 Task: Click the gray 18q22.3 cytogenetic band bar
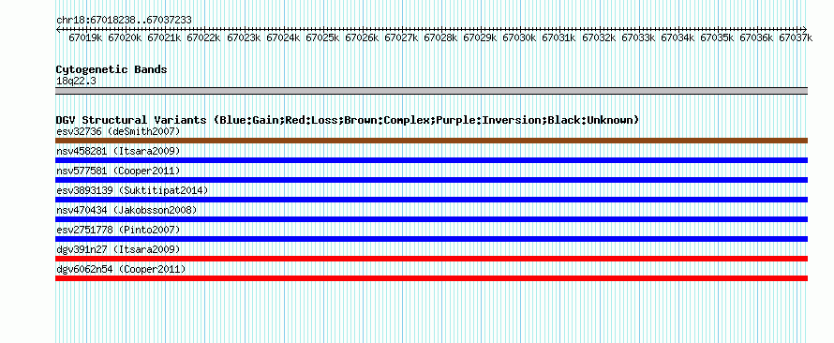click(431, 91)
